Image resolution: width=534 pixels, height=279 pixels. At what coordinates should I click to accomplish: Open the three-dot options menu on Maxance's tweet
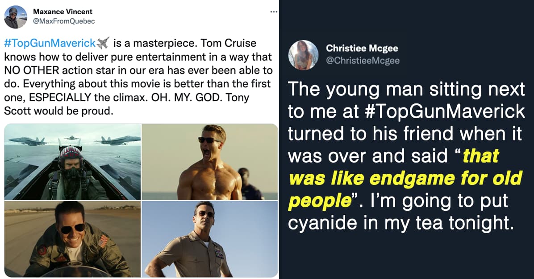click(274, 12)
